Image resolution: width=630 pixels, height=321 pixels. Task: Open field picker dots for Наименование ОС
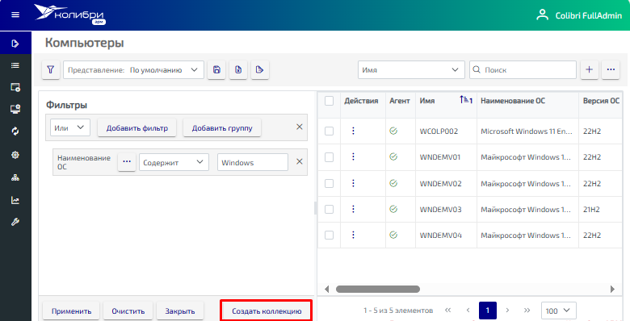(127, 162)
